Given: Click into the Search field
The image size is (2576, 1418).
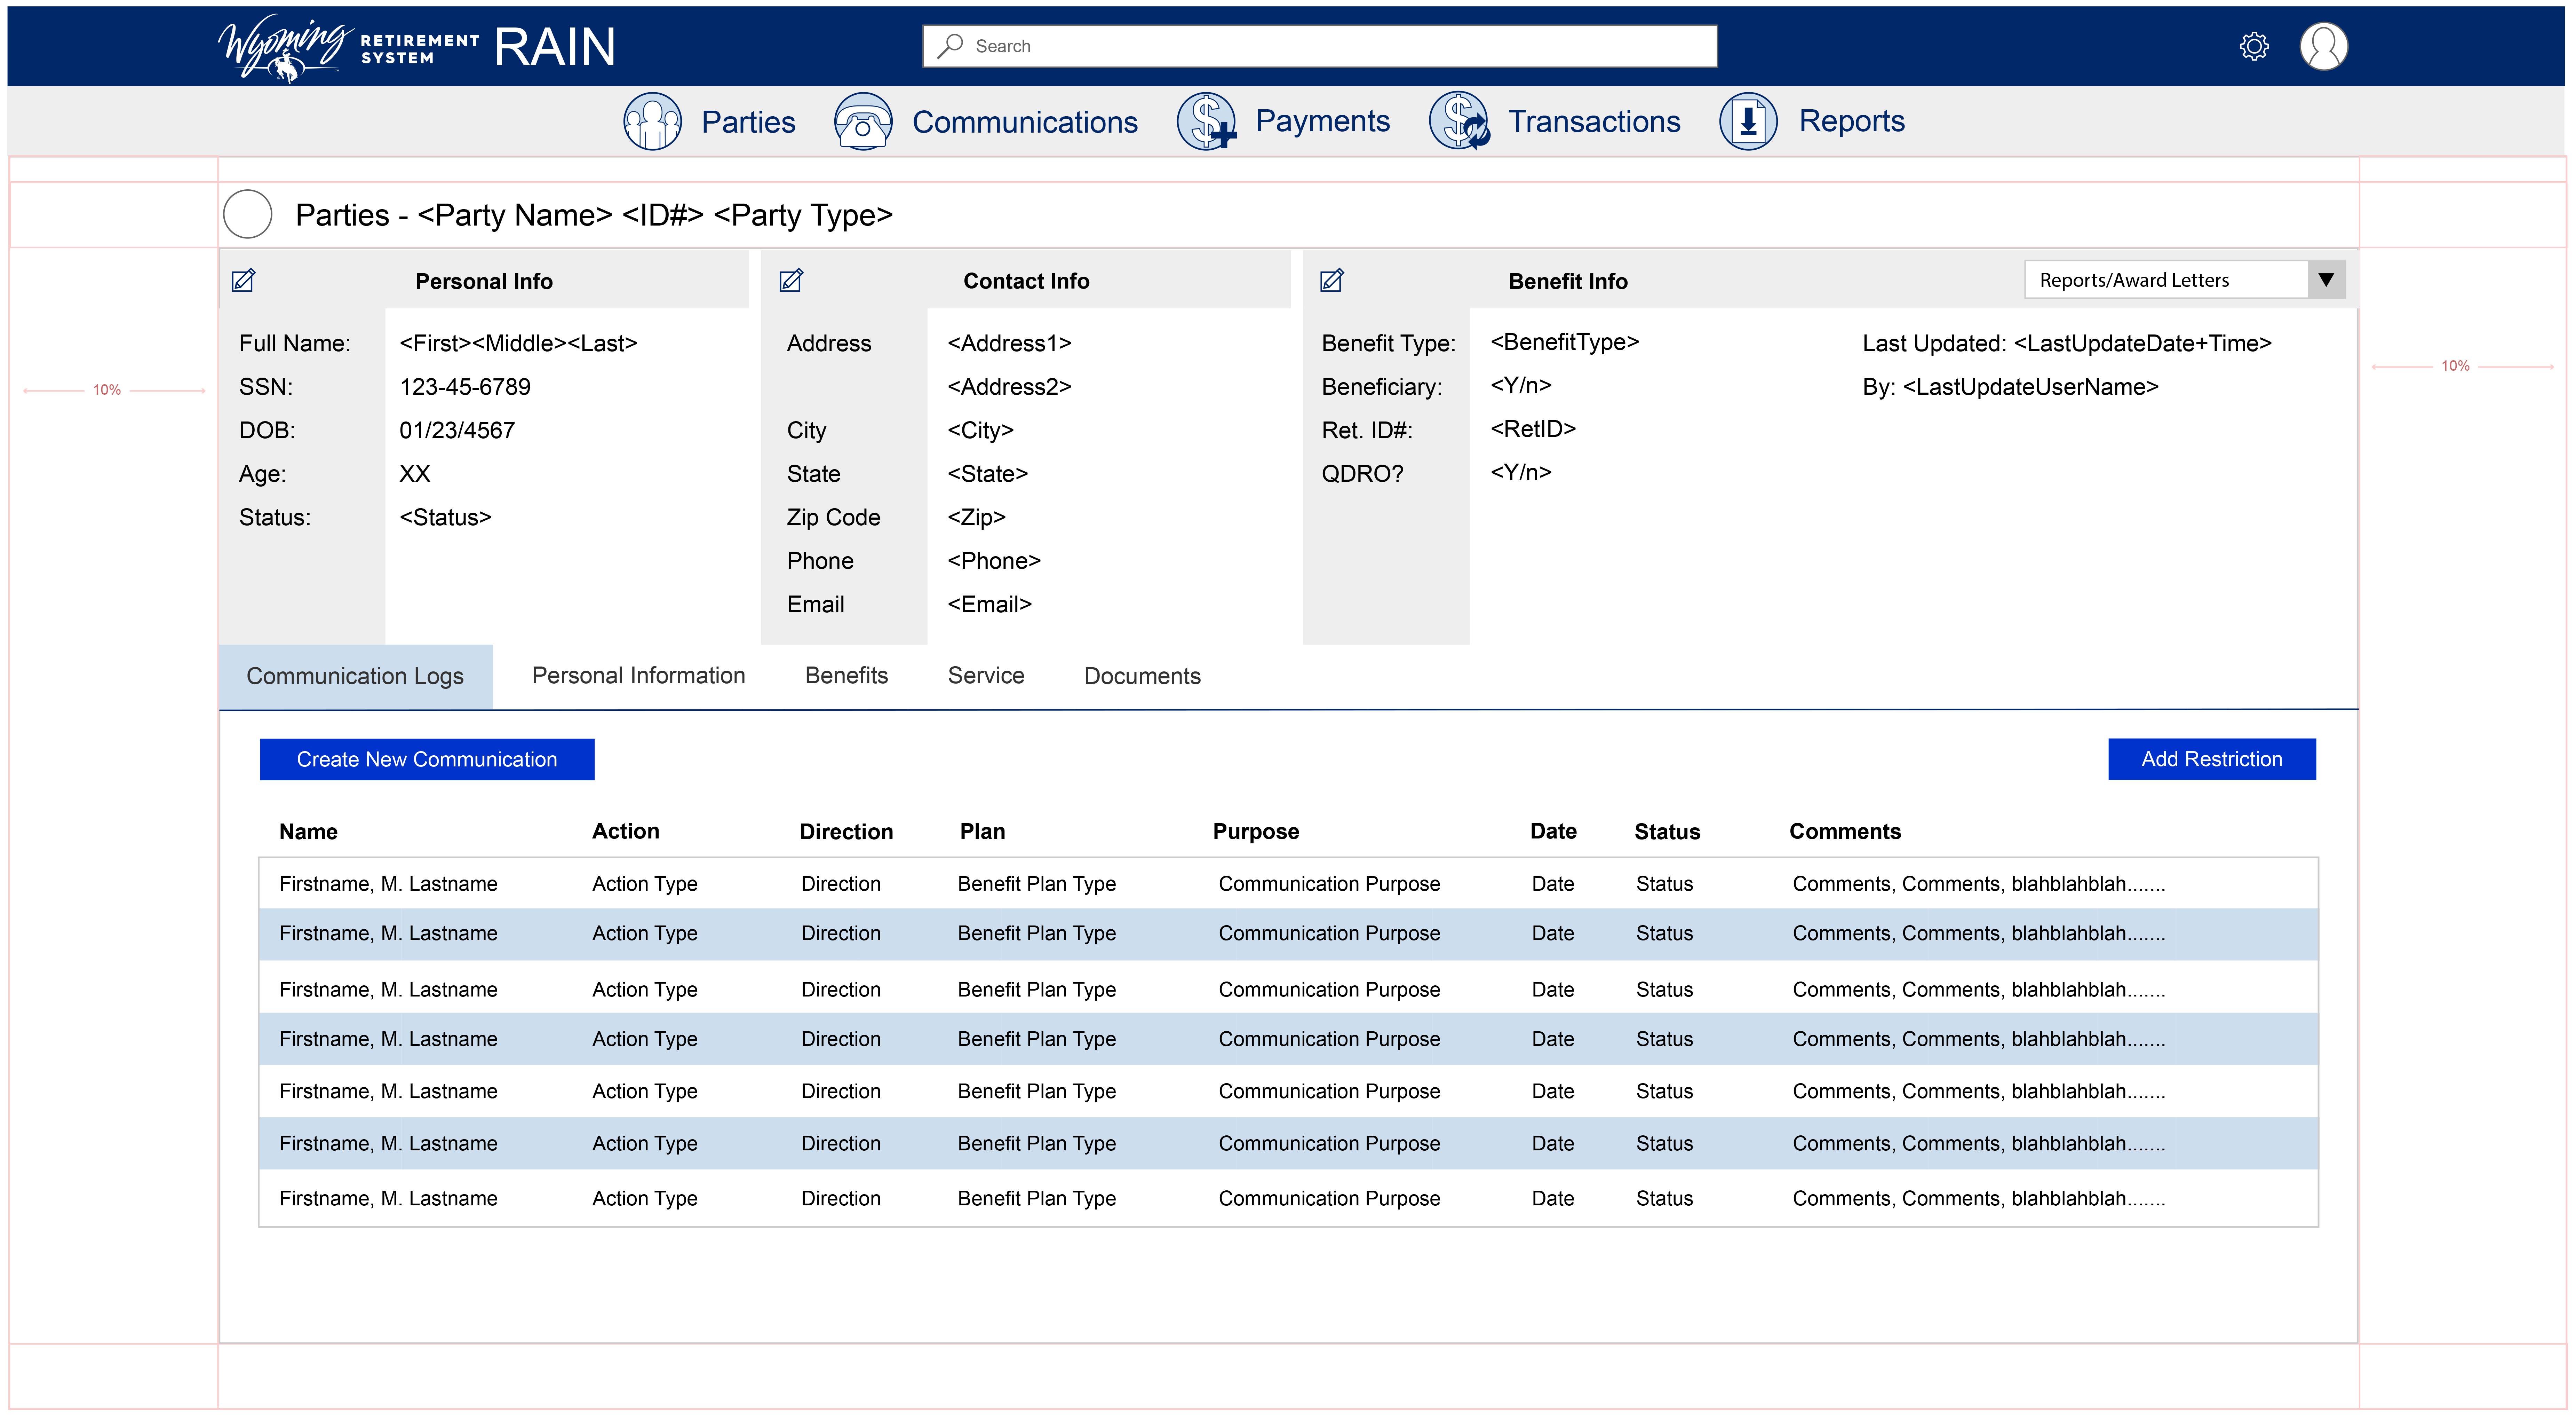Looking at the screenshot, I should pyautogui.click(x=1320, y=46).
